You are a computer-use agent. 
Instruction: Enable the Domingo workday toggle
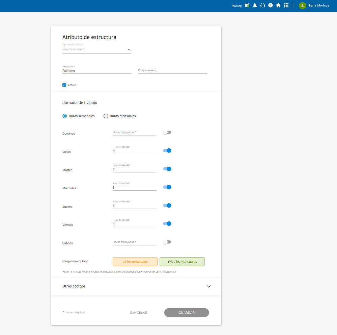[167, 133]
